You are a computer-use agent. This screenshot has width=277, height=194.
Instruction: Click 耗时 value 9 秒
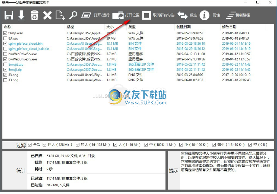click(50, 169)
